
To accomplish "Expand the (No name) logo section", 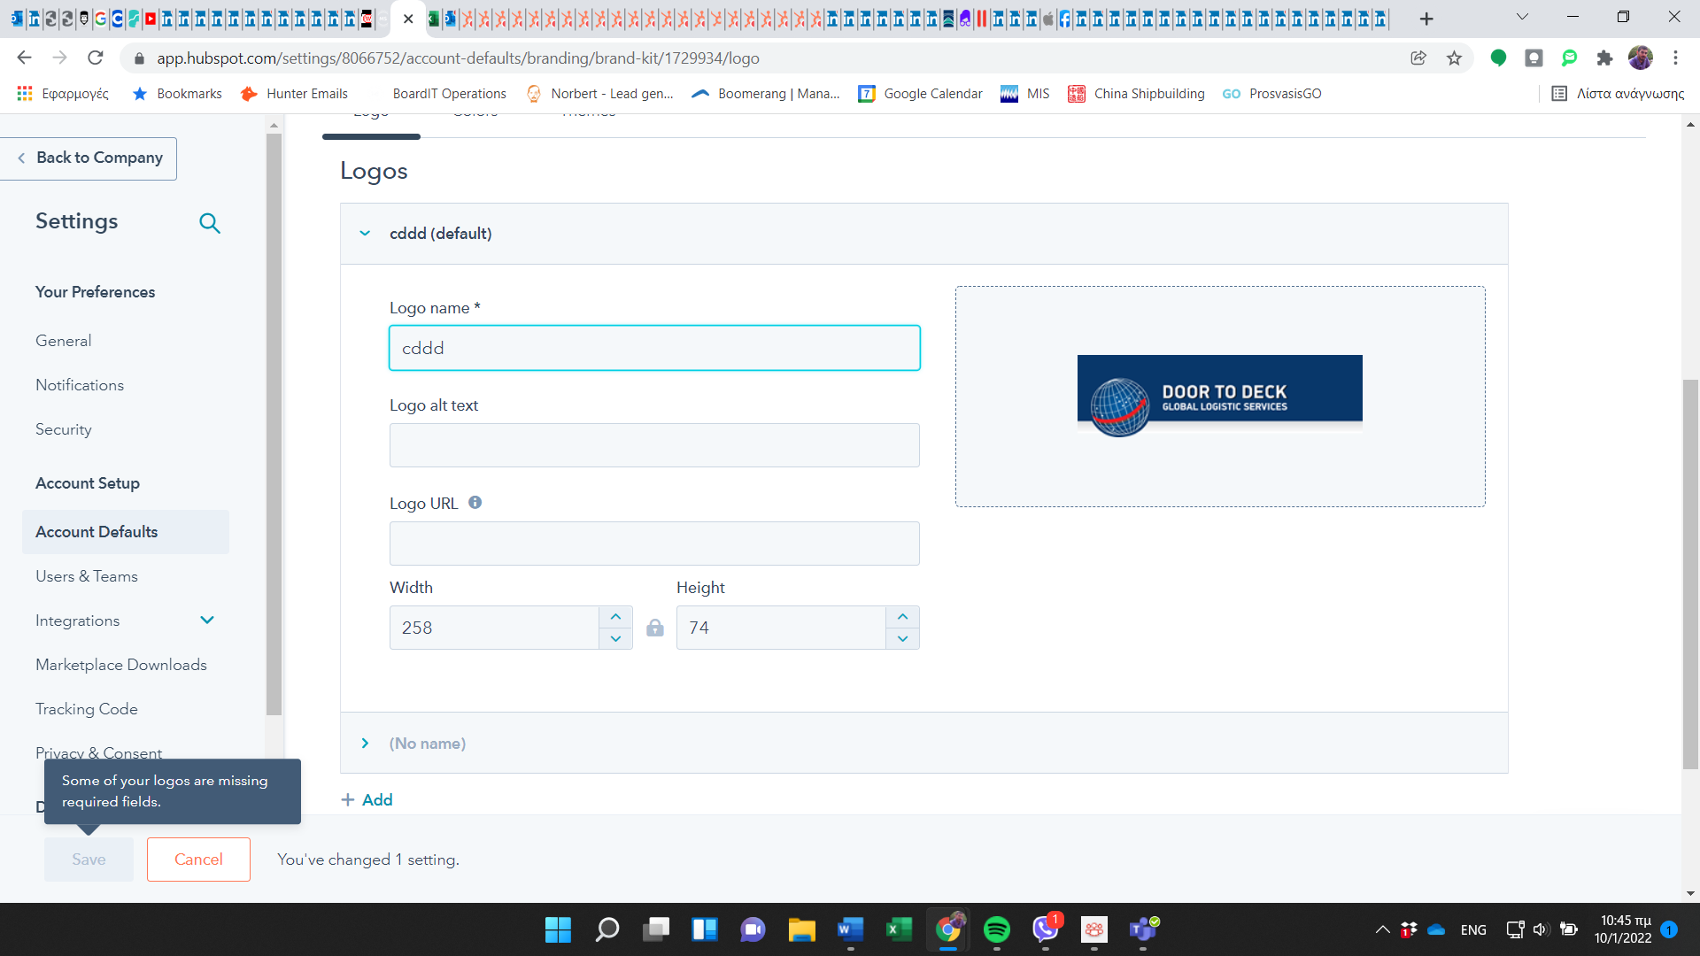I will (365, 743).
